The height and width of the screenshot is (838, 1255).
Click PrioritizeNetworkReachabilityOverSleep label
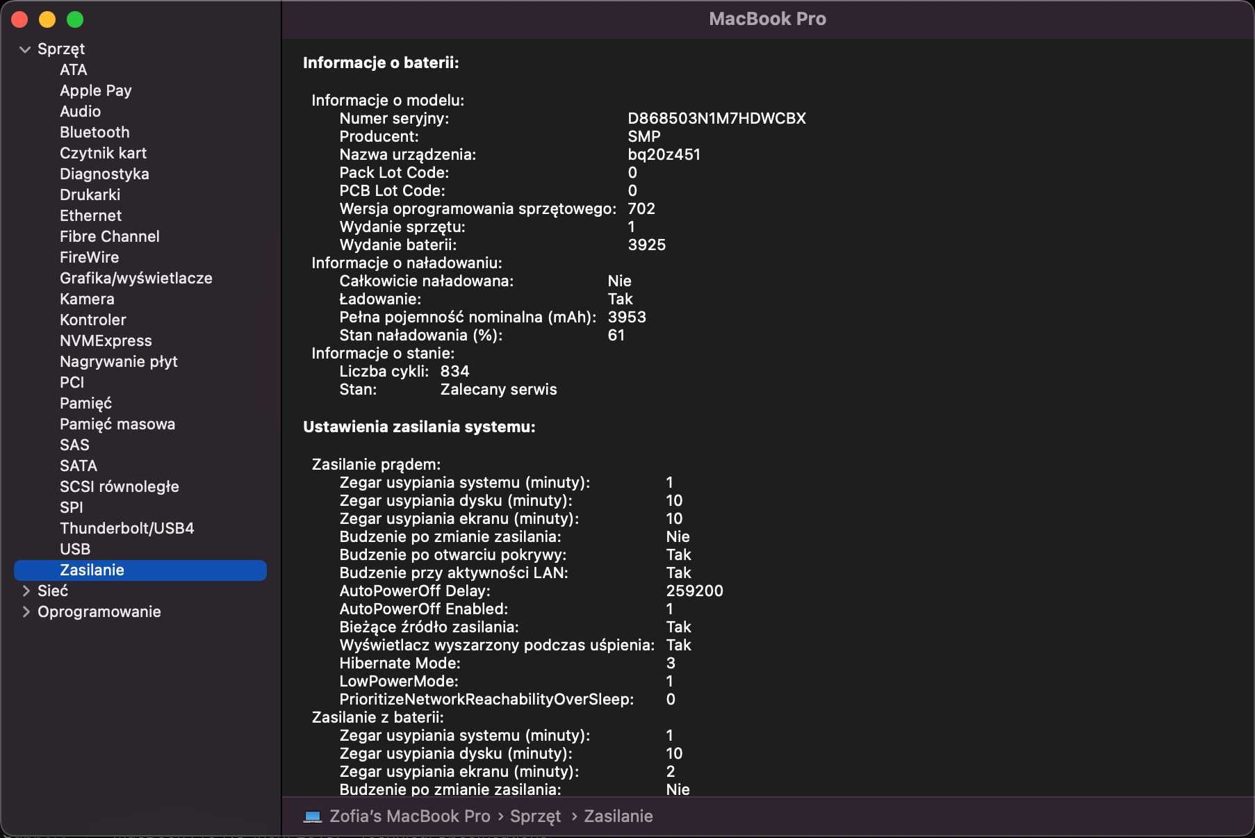click(486, 699)
